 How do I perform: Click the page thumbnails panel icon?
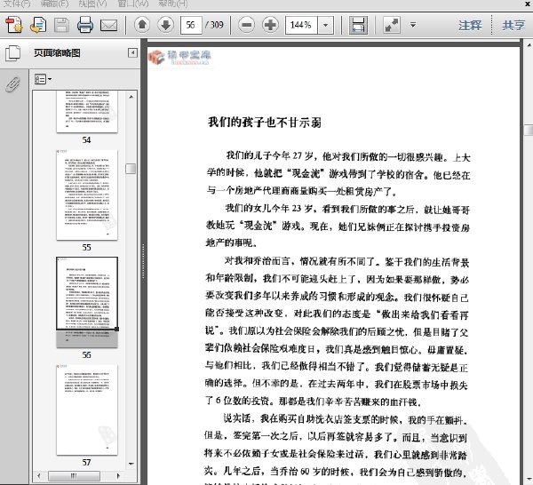pyautogui.click(x=12, y=53)
